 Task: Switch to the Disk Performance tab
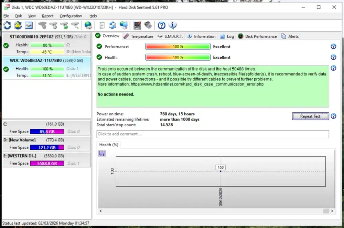[x=260, y=36]
